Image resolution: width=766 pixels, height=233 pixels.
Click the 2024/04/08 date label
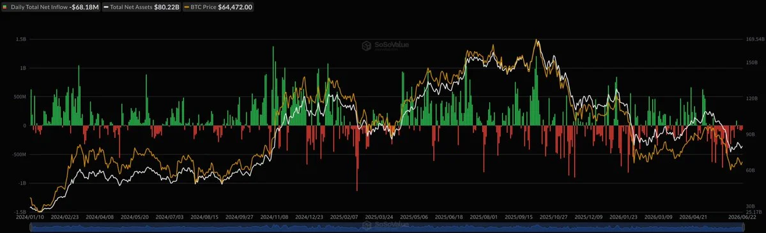[100, 216]
